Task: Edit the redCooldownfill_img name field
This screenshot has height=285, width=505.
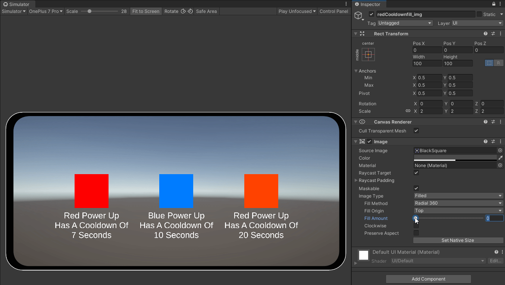Action: pos(425,14)
